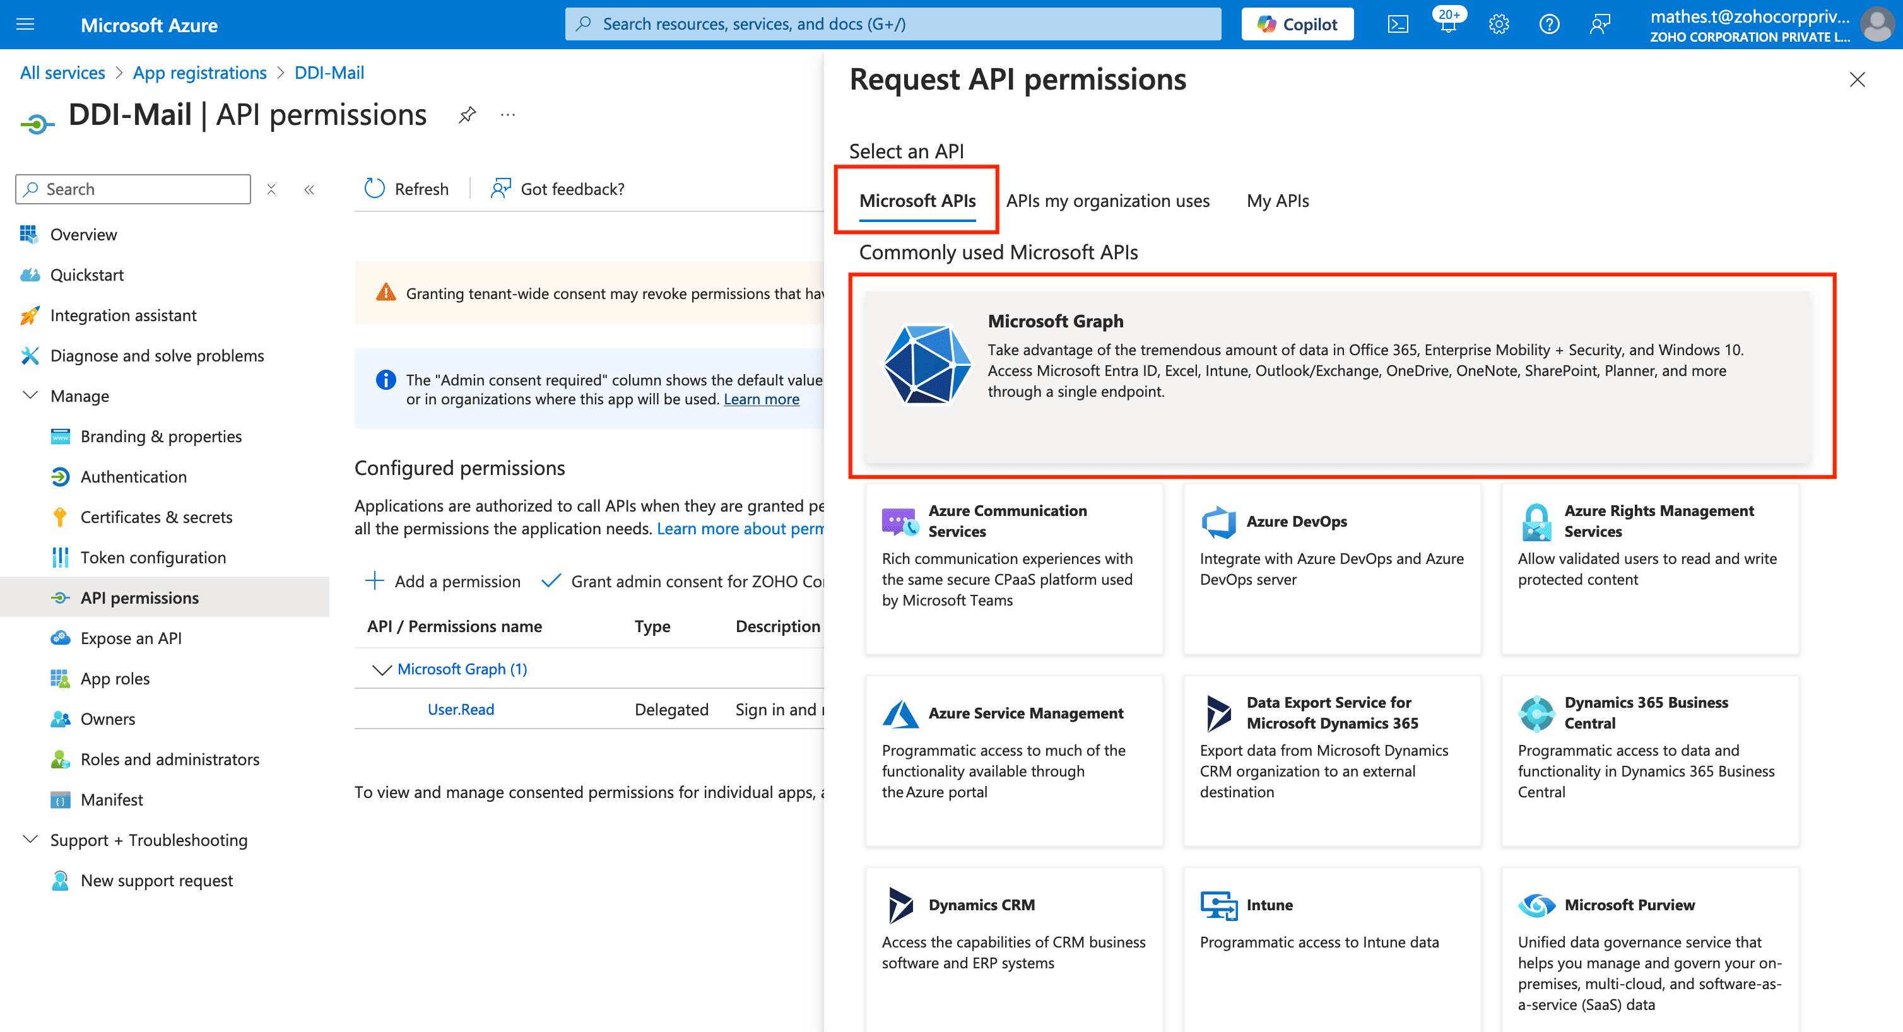This screenshot has height=1032, width=1903.
Task: Collapse the Microsoft Graph (1) permissions group
Action: pos(381,669)
